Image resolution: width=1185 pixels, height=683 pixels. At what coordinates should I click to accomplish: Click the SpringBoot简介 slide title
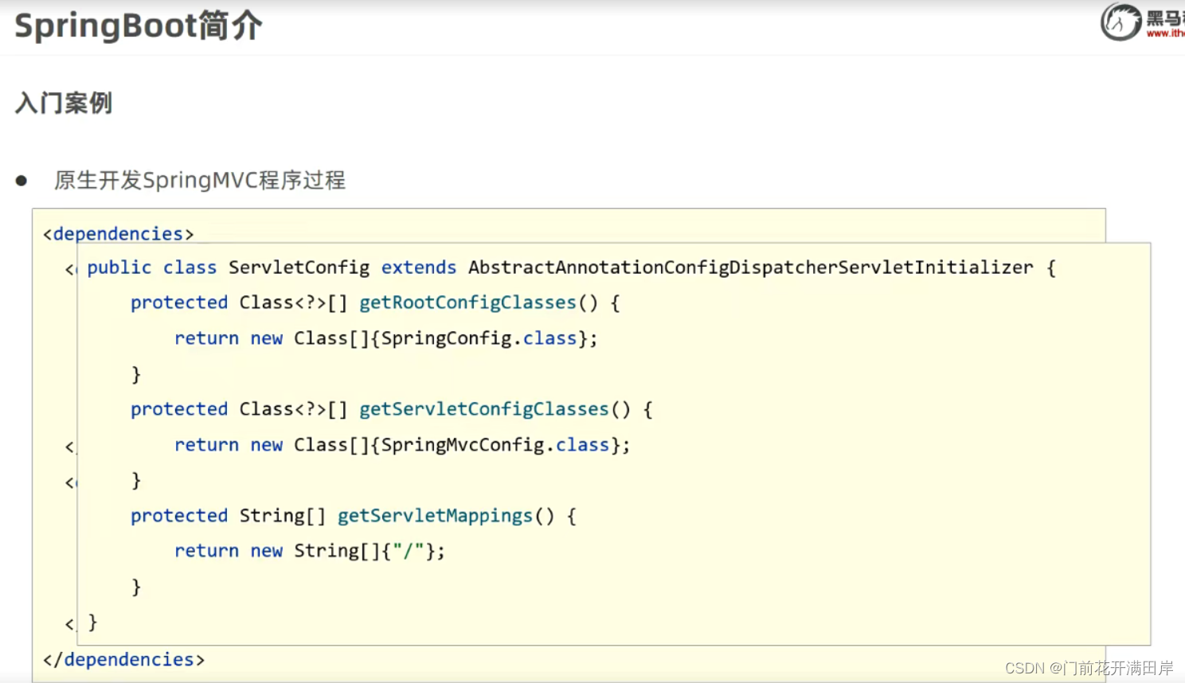(x=138, y=26)
